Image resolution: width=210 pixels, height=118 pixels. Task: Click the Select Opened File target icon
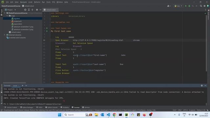[25, 10]
